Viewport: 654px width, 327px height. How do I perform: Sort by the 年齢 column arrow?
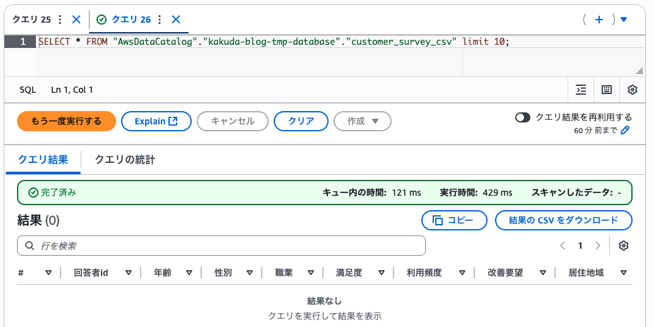pos(189,273)
